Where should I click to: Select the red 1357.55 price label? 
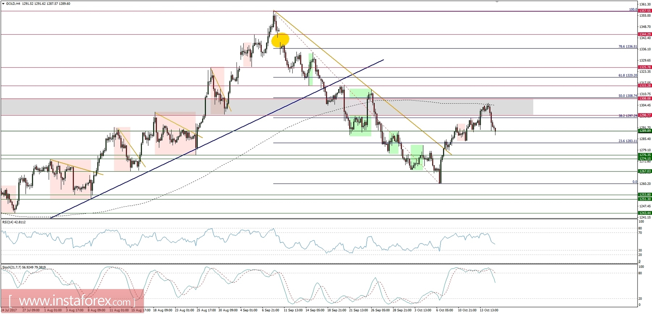coord(644,11)
